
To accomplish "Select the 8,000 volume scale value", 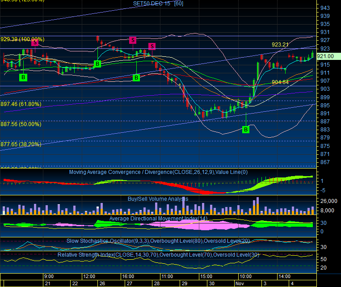I will coord(327,211).
